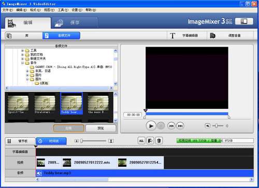This screenshot has height=188, width=259.
Task: Open the subtitle editor with the T icon
Action: click(x=187, y=36)
